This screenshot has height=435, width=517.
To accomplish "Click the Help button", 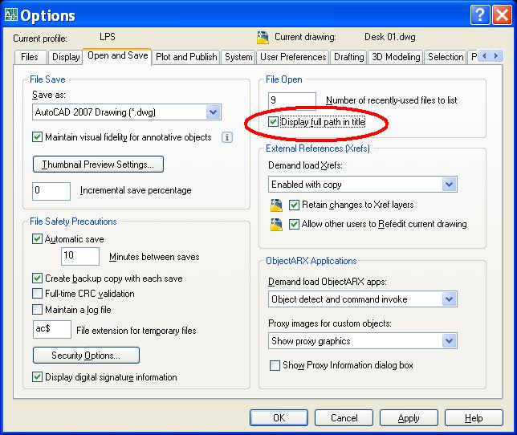I will 474,418.
